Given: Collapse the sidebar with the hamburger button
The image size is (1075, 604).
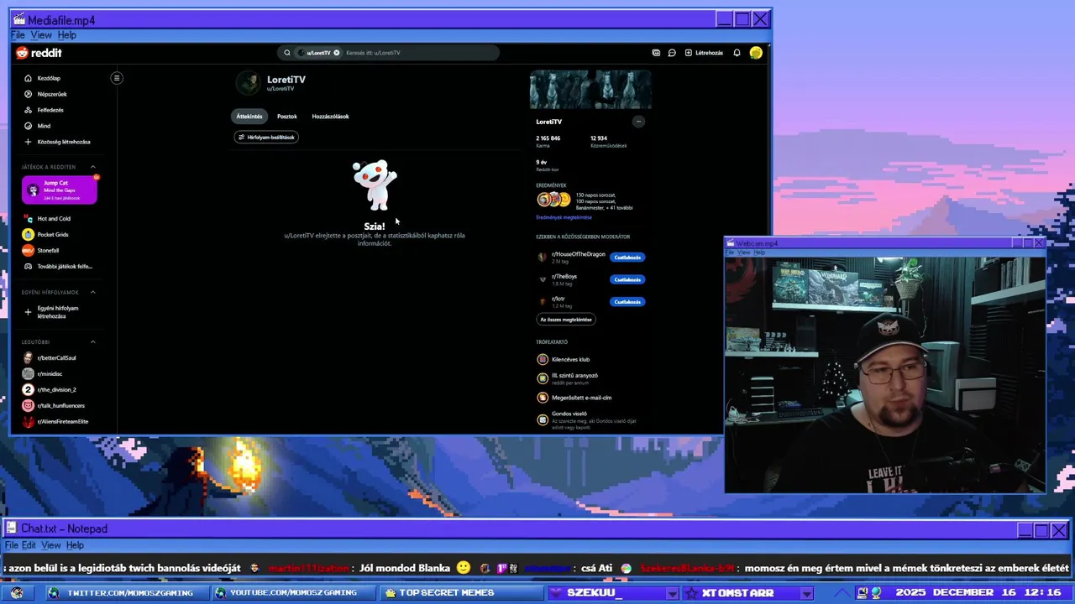Looking at the screenshot, I should tap(117, 78).
